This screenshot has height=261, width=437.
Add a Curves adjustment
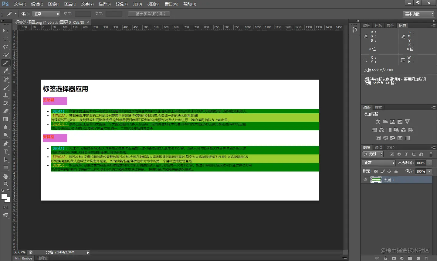coord(393,122)
